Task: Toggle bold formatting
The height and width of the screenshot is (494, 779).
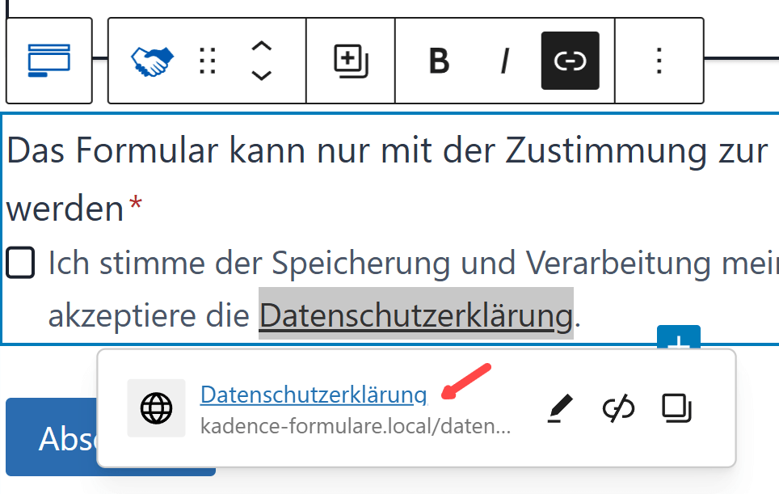Action: pyautogui.click(x=438, y=61)
